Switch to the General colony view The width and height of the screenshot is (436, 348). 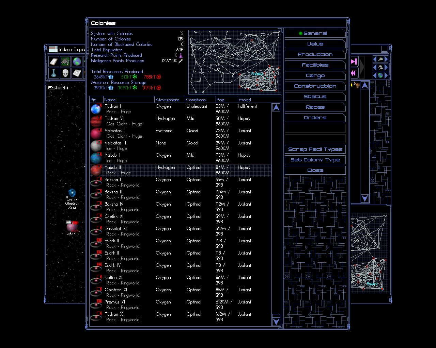(x=315, y=33)
